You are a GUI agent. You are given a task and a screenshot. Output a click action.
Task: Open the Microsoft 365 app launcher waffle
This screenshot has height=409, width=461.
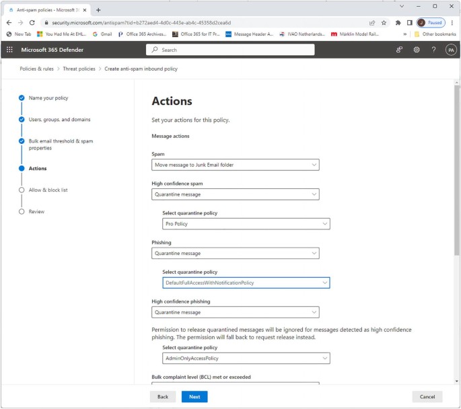[x=9, y=50]
